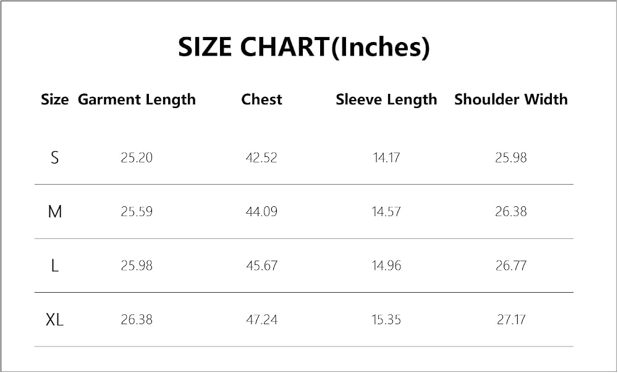Select chest value 44.09

point(261,212)
